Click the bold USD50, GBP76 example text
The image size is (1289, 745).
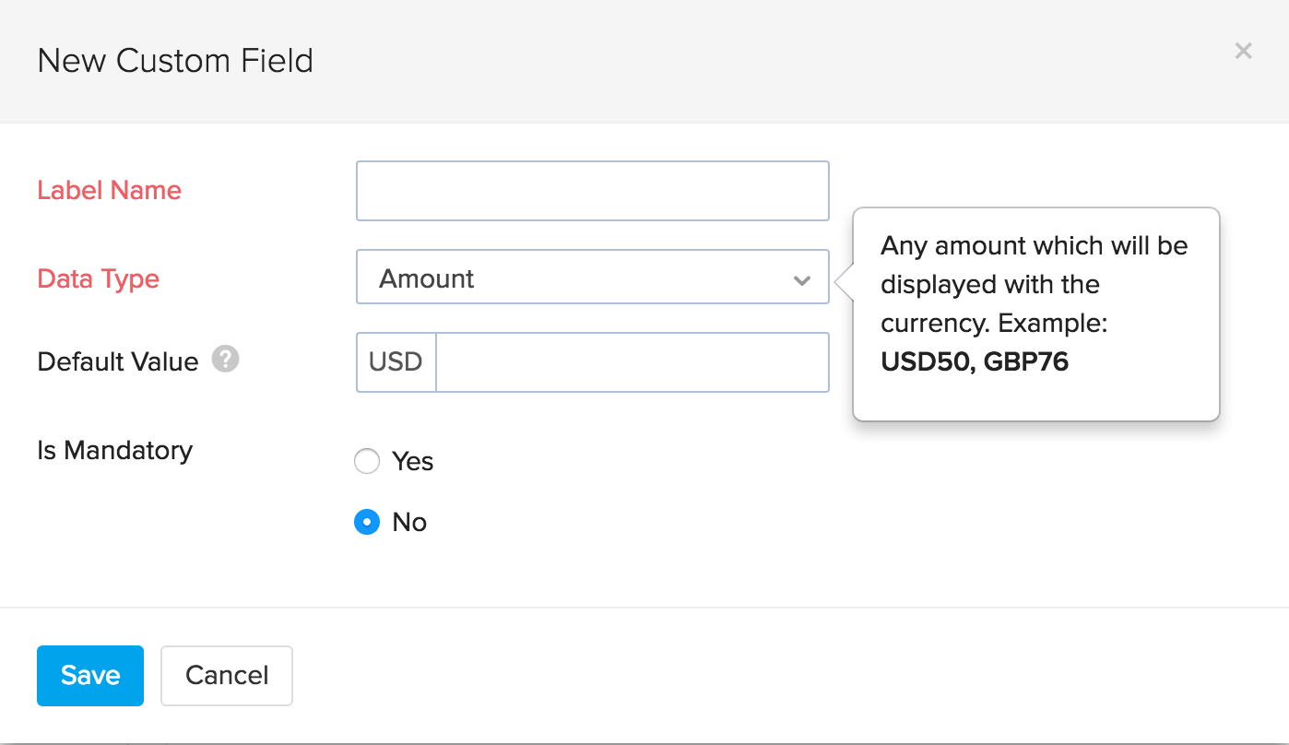[x=974, y=361]
